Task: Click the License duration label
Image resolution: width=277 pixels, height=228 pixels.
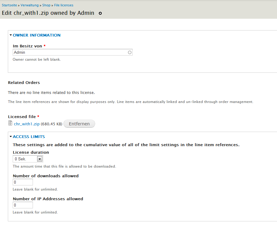Action: click(31, 152)
